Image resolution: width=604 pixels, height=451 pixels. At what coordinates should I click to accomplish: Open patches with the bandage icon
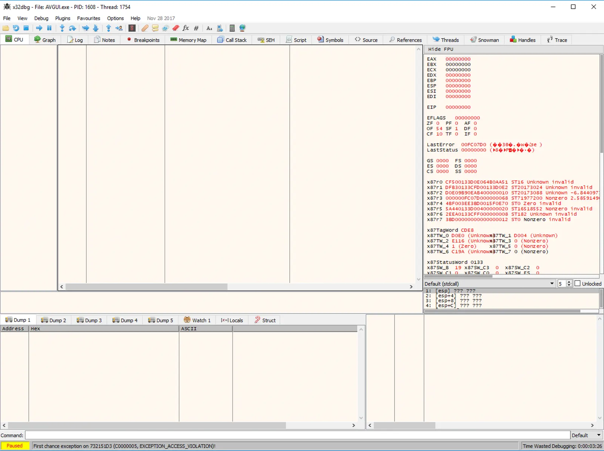click(x=145, y=28)
